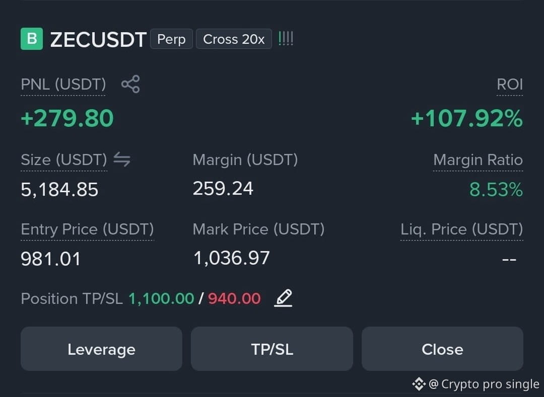
Task: Toggle Size unit with swap arrows icon
Action: [122, 160]
